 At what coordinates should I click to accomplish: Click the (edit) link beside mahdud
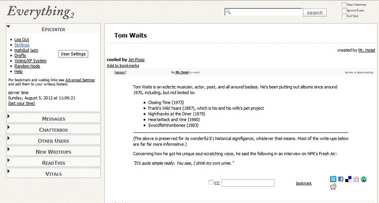point(34,50)
